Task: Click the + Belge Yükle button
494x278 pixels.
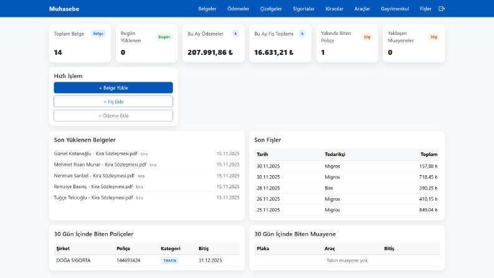Action: [113, 88]
